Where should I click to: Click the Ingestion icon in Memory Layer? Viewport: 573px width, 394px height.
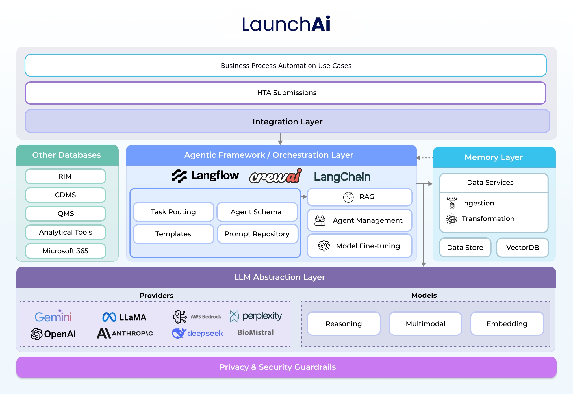tap(452, 203)
